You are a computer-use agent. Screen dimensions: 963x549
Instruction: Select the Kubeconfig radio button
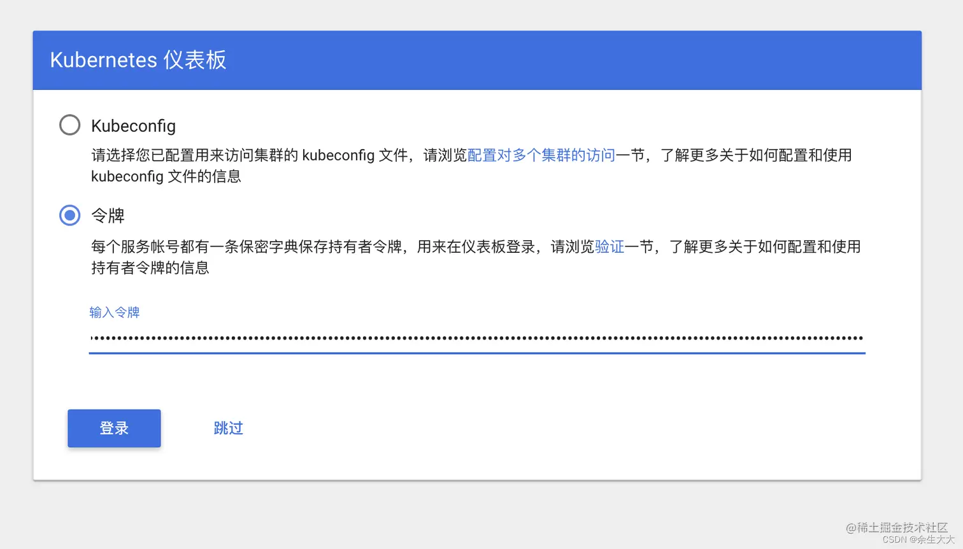(x=70, y=125)
